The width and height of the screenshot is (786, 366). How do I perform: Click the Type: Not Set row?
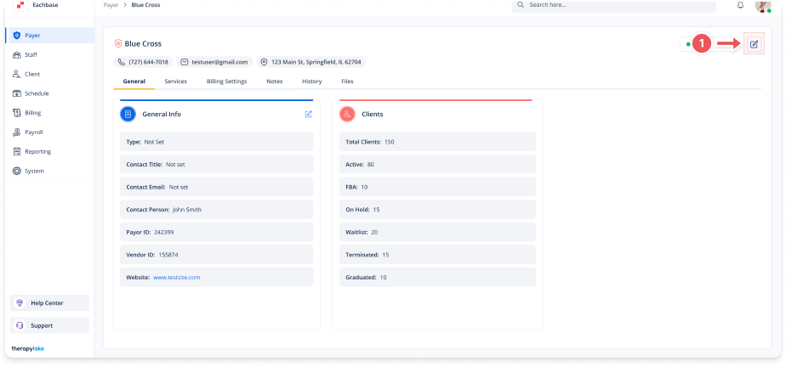[x=217, y=142]
